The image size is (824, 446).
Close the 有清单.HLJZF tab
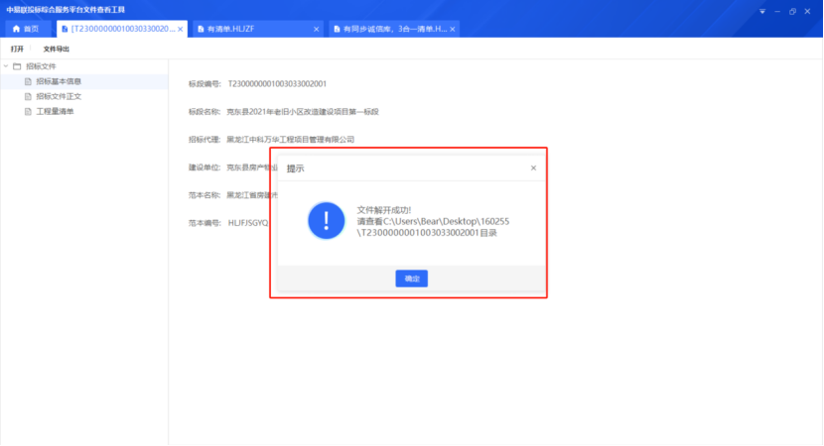tap(317, 29)
